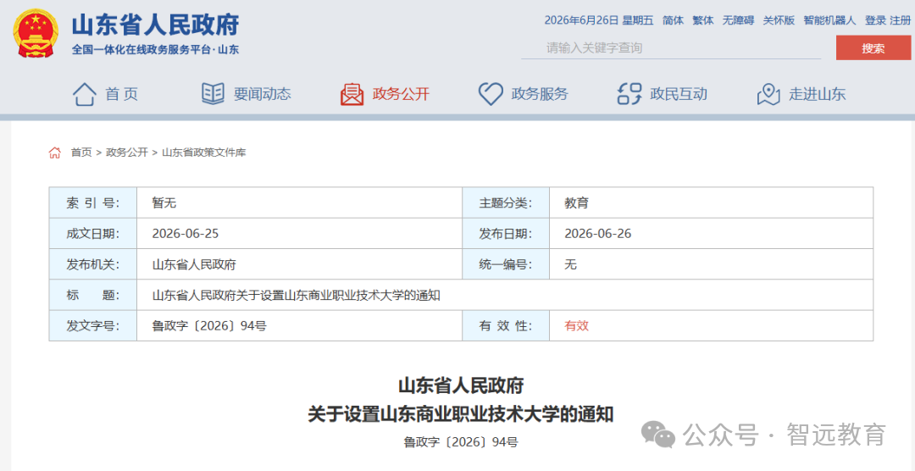Click the national emblem logo

click(36, 33)
